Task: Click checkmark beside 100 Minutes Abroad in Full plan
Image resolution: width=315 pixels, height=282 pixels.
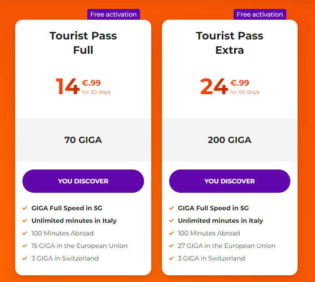Action: 25,233
